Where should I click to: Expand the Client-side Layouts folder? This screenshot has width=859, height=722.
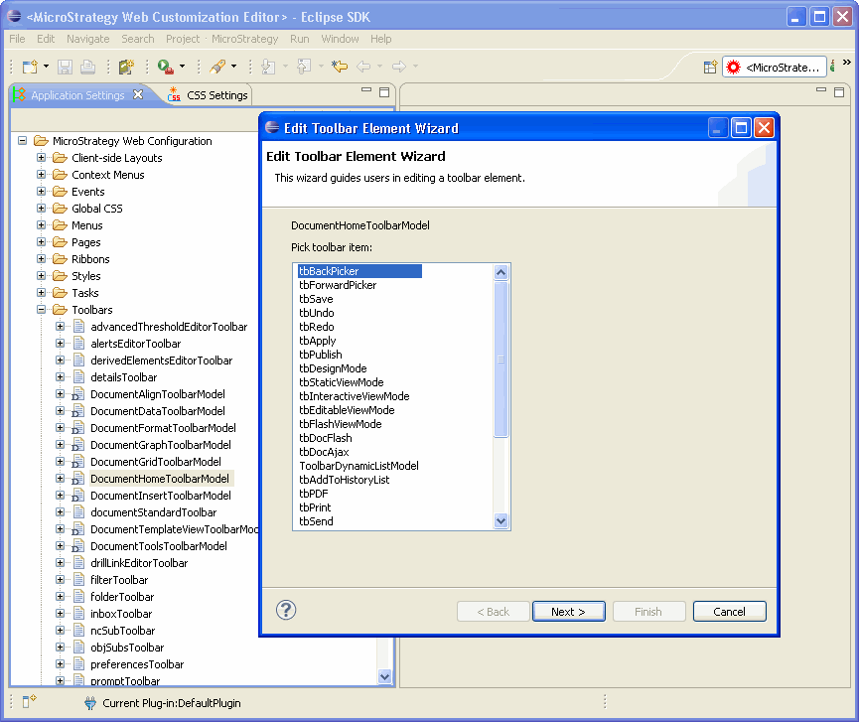[x=41, y=158]
